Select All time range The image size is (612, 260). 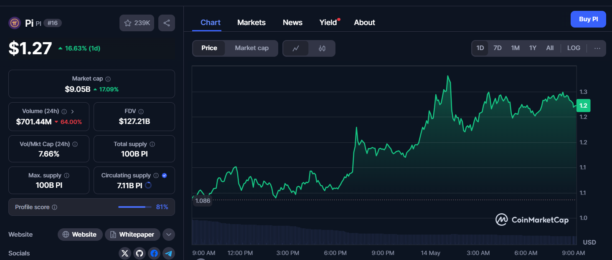(x=550, y=48)
